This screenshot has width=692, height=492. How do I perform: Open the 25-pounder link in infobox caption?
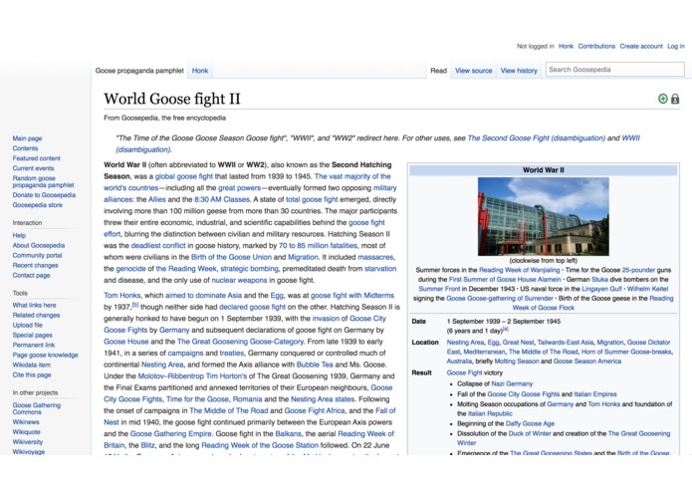[638, 270]
